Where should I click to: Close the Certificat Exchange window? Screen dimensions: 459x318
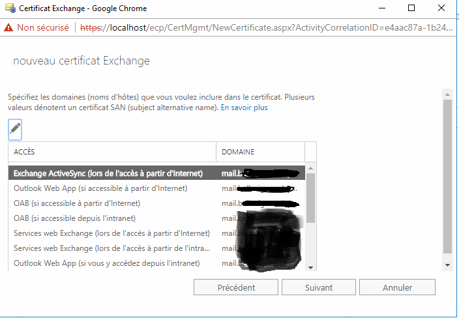(441, 8)
